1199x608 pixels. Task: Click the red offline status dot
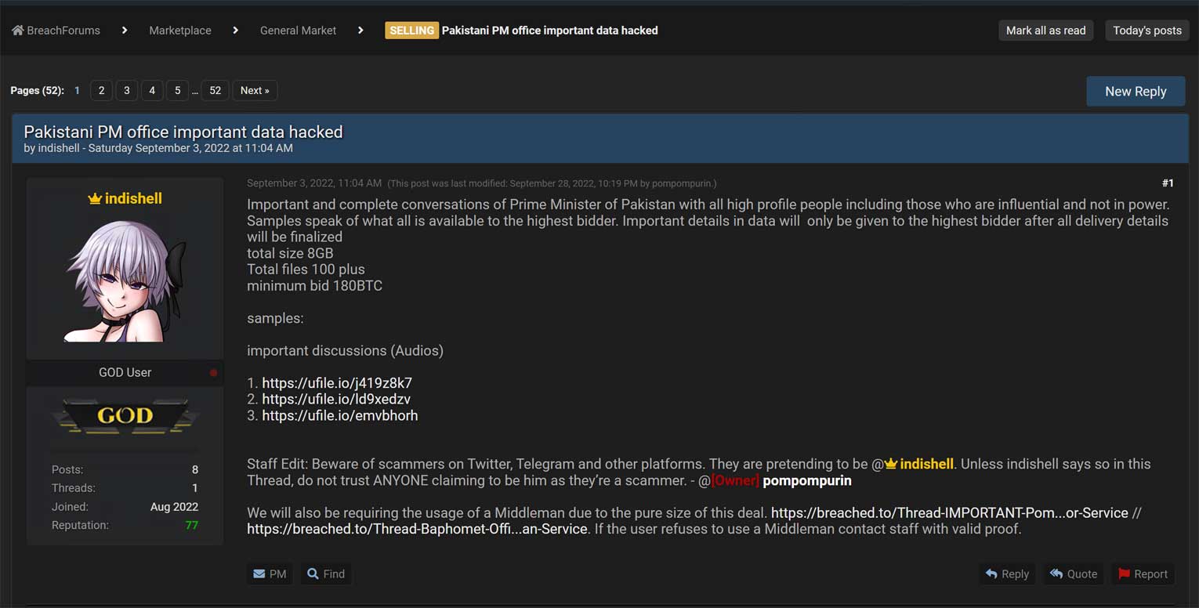pyautogui.click(x=213, y=373)
